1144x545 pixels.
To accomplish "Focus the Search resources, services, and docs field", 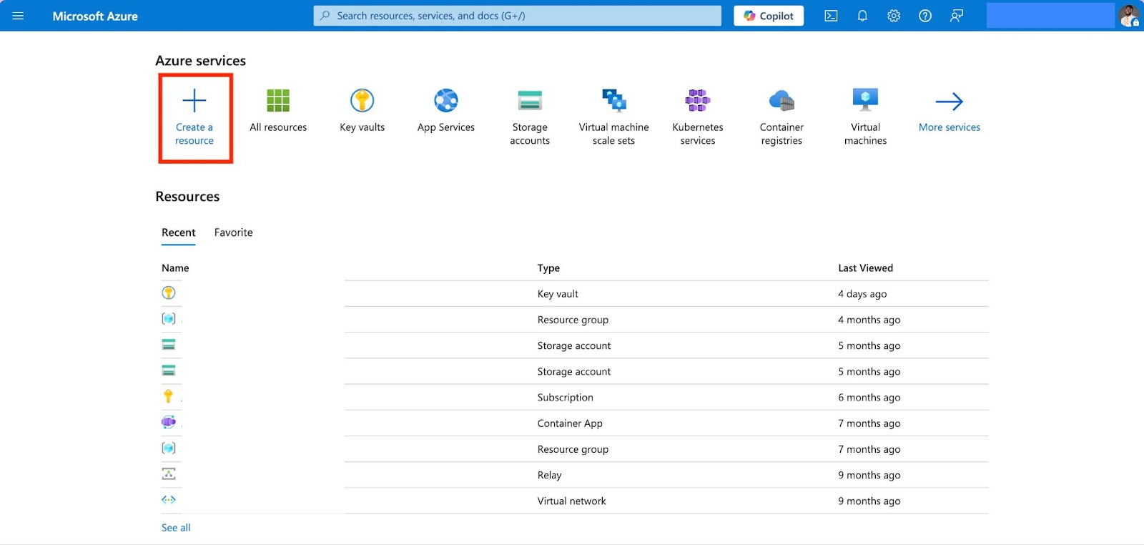I will pos(518,16).
